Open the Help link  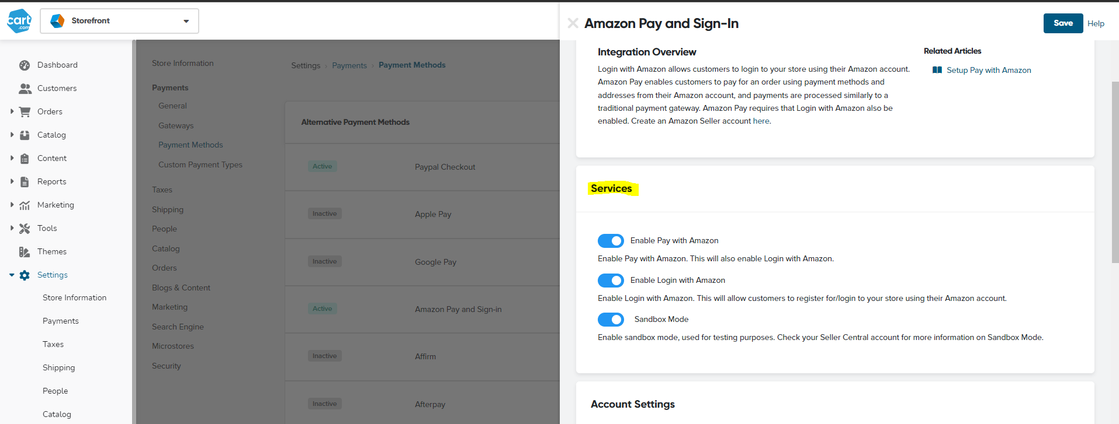click(x=1096, y=23)
